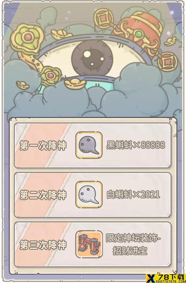This screenshot has height=283, width=186.
Task: Click the 白蝌蚪×2021 reward text
Action: click(x=133, y=195)
